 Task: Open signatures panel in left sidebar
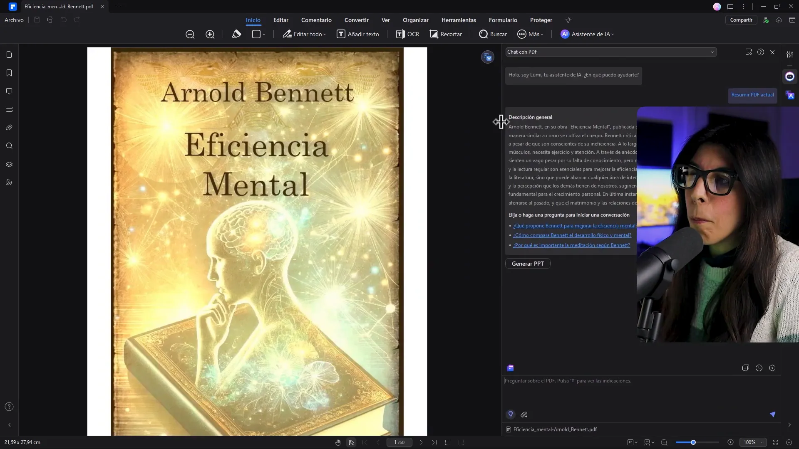point(9,183)
